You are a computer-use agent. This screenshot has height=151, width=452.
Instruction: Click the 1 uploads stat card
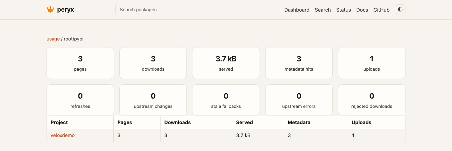coord(372,63)
